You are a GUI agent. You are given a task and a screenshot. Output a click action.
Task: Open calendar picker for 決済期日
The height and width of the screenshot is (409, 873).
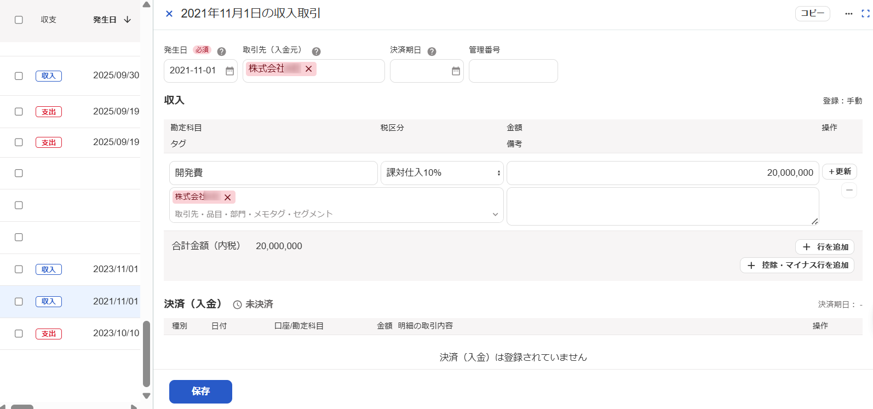[456, 71]
